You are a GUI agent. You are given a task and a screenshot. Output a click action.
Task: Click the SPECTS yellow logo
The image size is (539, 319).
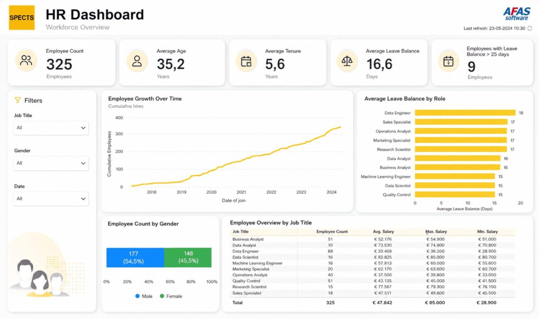22,18
